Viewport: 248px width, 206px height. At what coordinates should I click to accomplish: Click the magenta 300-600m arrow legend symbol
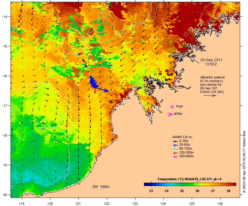pyautogui.click(x=176, y=157)
